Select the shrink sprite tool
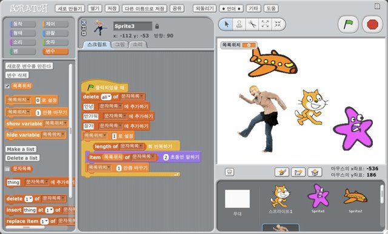The height and width of the screenshot is (234, 388). [278, 24]
